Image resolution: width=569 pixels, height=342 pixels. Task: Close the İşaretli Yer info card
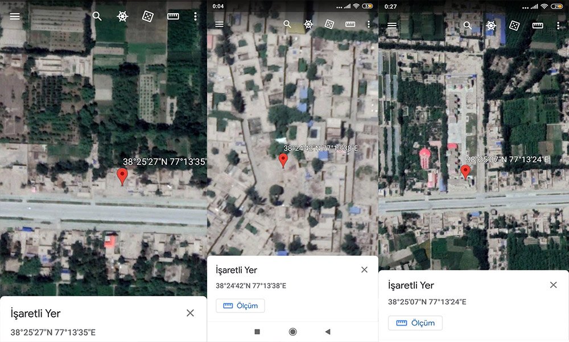pyautogui.click(x=190, y=313)
